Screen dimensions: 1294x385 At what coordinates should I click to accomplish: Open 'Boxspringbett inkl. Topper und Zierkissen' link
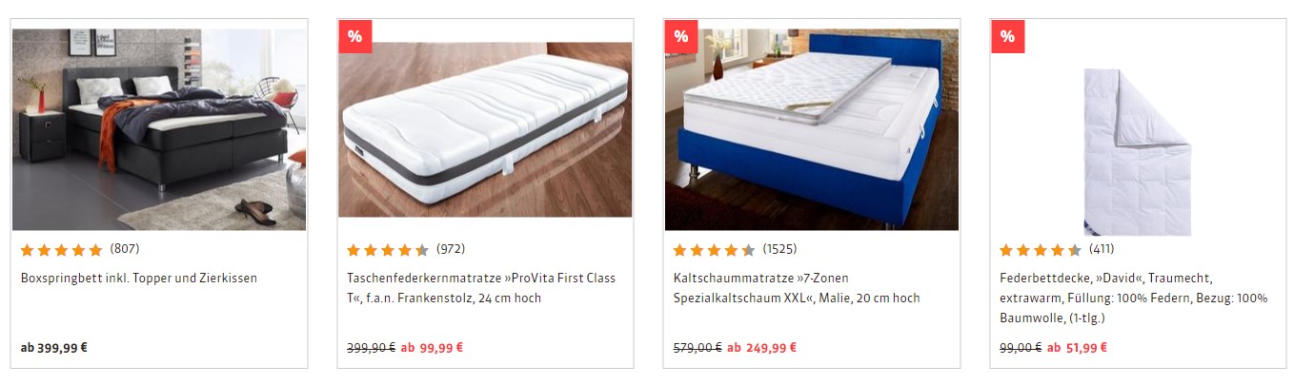139,279
